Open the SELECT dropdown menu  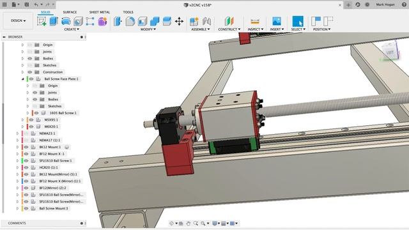point(298,29)
